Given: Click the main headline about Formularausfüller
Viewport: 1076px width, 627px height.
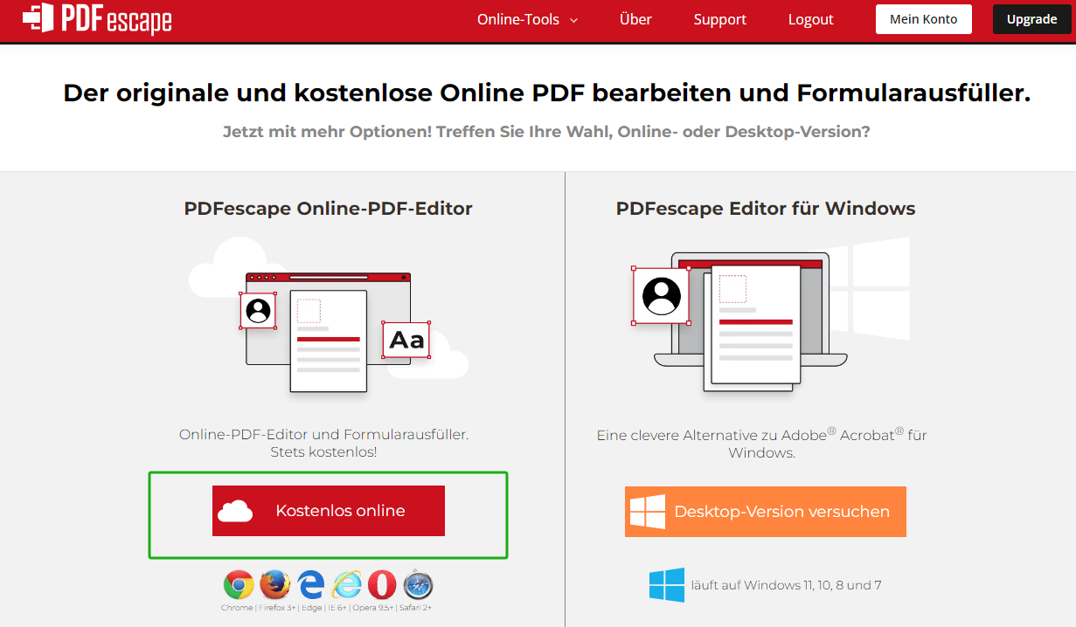Looking at the screenshot, I should coord(546,93).
